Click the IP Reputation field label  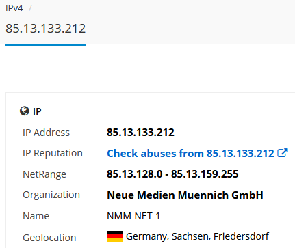(x=53, y=153)
